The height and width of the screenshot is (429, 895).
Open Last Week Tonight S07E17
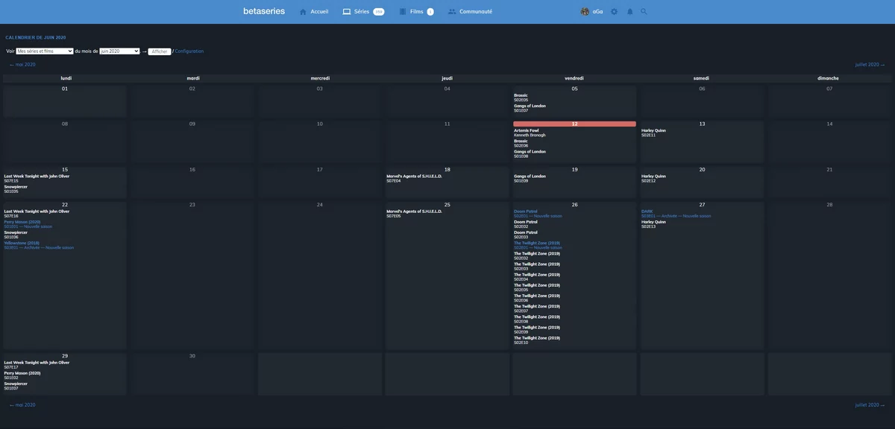pos(37,365)
